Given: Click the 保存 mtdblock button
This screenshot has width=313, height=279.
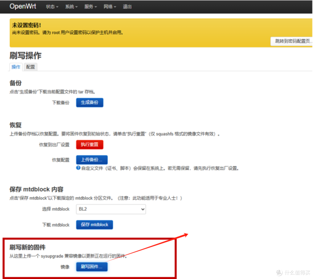Looking at the screenshot, I should click(94, 225).
